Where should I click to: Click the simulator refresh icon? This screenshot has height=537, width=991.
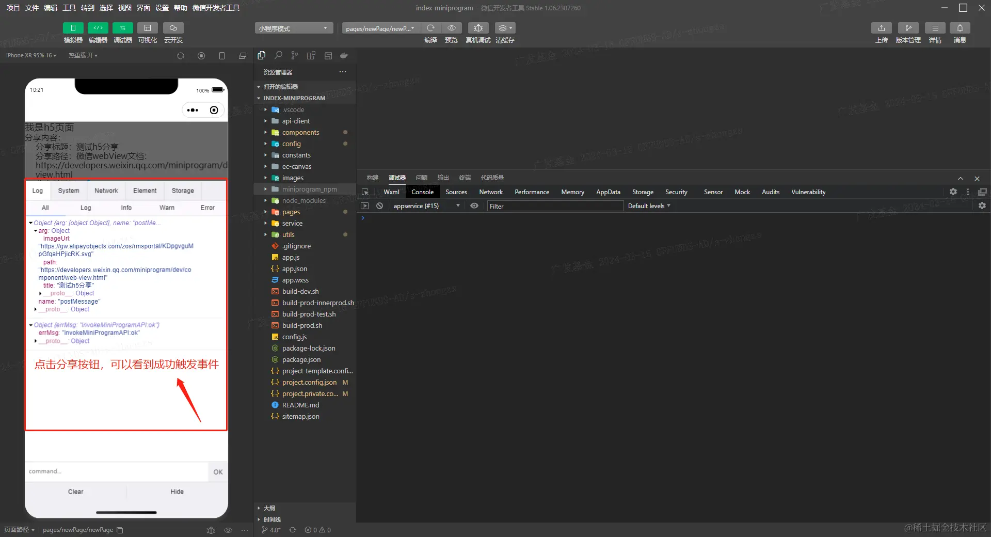(181, 56)
